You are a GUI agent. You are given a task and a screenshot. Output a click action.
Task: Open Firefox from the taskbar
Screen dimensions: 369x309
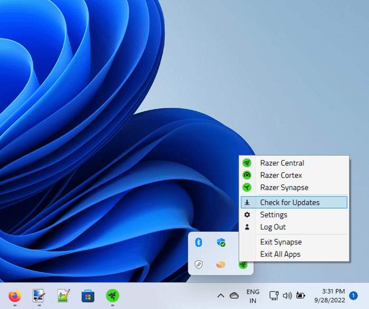pyautogui.click(x=15, y=295)
